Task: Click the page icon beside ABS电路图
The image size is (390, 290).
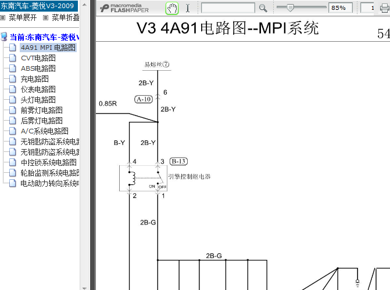Action: click(12, 68)
